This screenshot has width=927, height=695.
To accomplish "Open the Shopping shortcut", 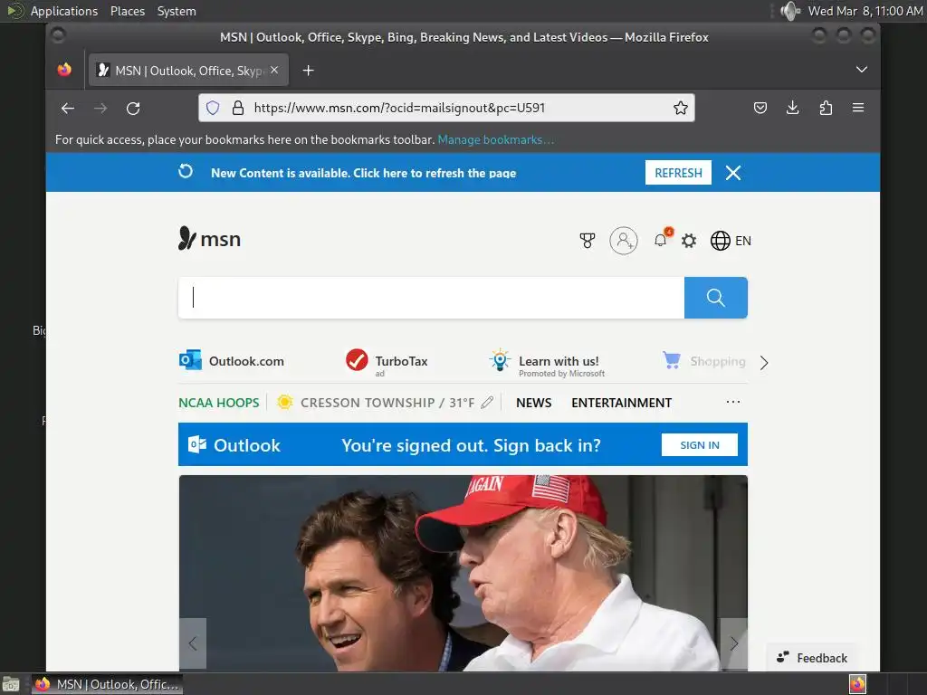I will [x=703, y=360].
